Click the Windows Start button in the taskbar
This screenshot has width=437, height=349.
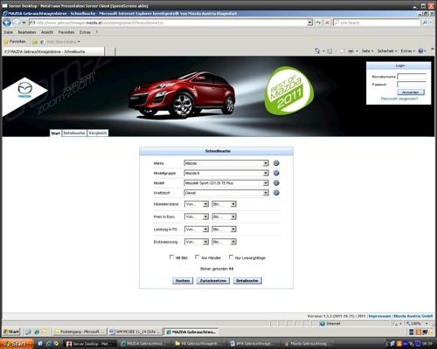tap(17, 344)
